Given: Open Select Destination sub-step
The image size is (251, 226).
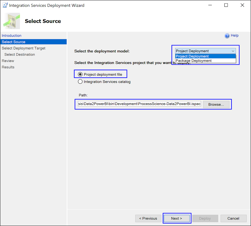Looking at the screenshot, I should tap(20, 55).
